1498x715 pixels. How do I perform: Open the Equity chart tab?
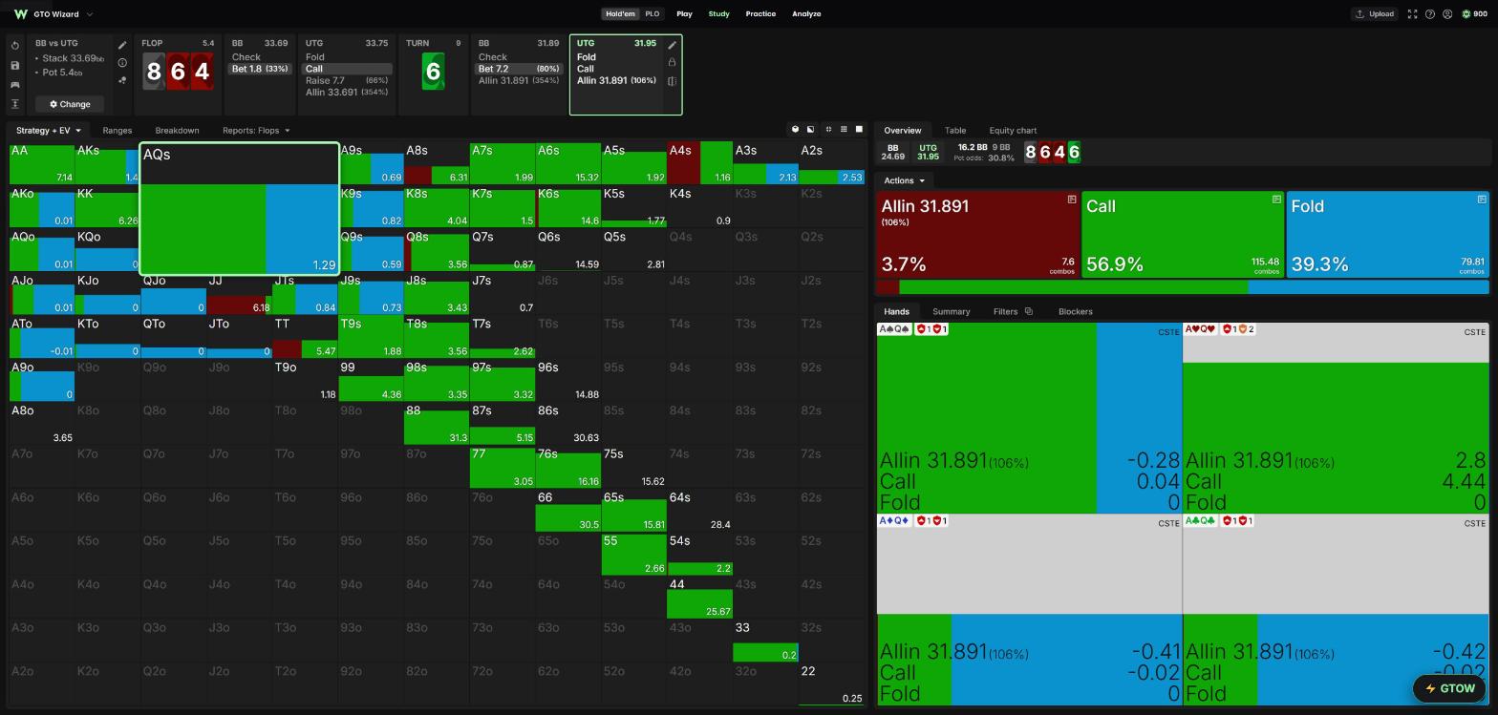click(x=1013, y=130)
